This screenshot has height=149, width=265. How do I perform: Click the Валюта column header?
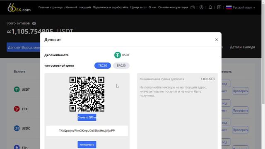coord(19,72)
